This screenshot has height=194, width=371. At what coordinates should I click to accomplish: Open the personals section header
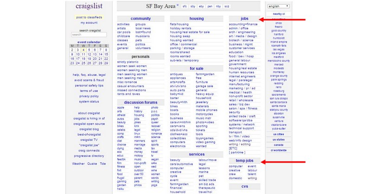(x=141, y=56)
